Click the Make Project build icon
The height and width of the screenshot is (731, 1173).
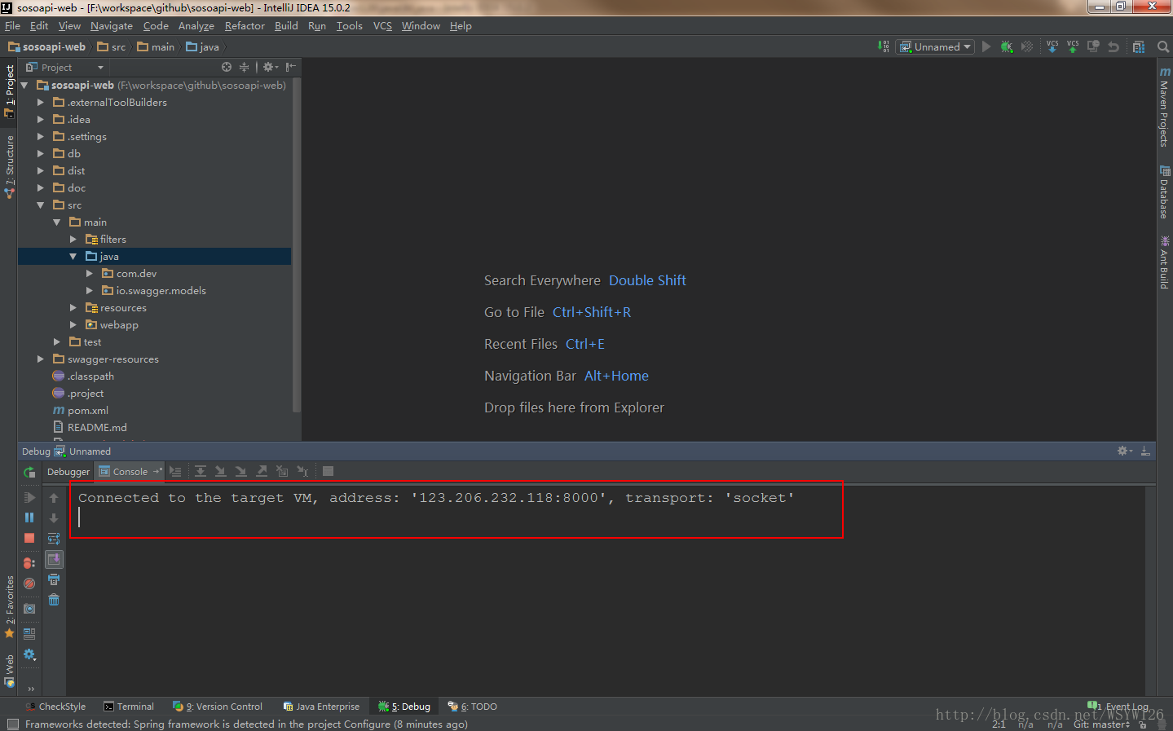point(884,46)
